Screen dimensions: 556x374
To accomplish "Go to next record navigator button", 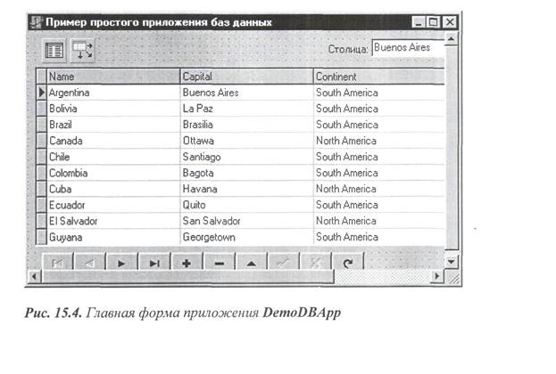I will [121, 263].
